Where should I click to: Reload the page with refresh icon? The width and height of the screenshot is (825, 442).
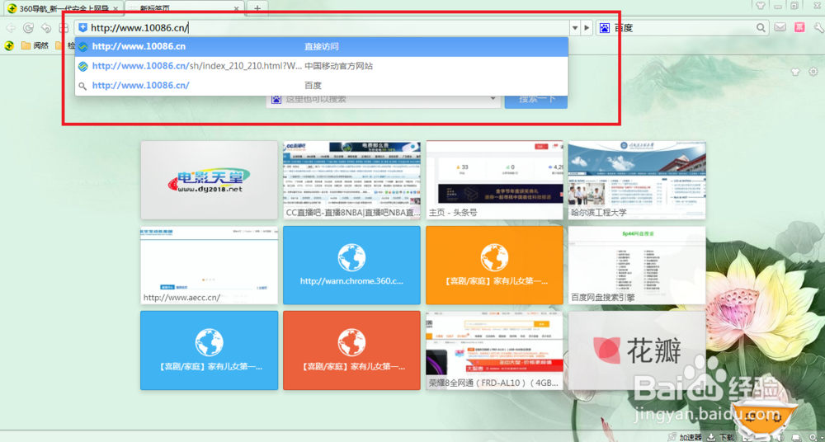point(28,28)
